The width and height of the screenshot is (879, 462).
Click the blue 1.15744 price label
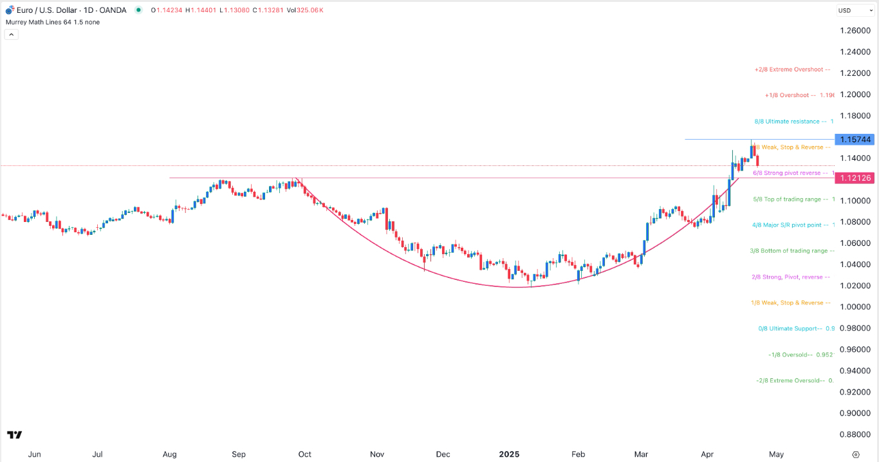tap(853, 140)
